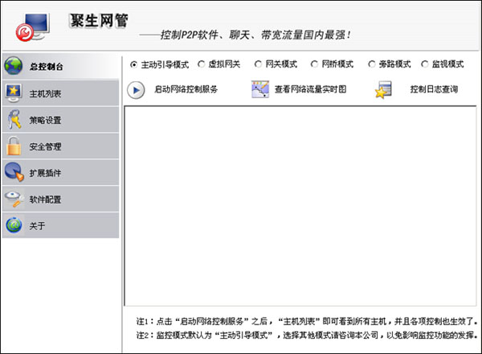Click the slogan text 控制P2P软件、聊天、带宽流量国内最强
Image resolution: width=482 pixels, height=354 pixels.
(x=255, y=35)
